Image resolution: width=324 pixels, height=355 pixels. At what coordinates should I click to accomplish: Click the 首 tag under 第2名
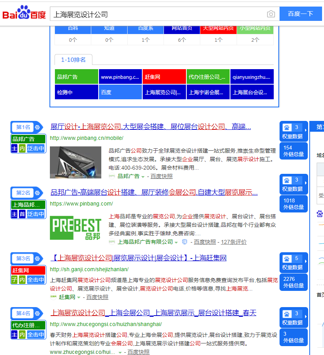pos(22,214)
